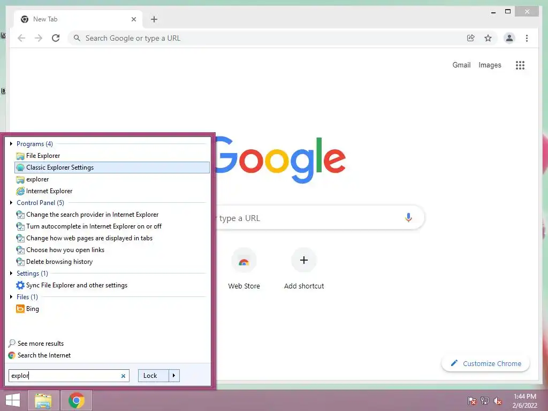Open the Bing file result
The image size is (548, 411).
click(x=112, y=309)
